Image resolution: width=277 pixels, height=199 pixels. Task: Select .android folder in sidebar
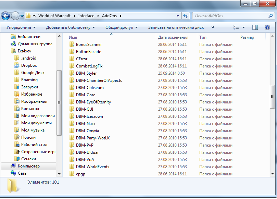(x=29, y=58)
